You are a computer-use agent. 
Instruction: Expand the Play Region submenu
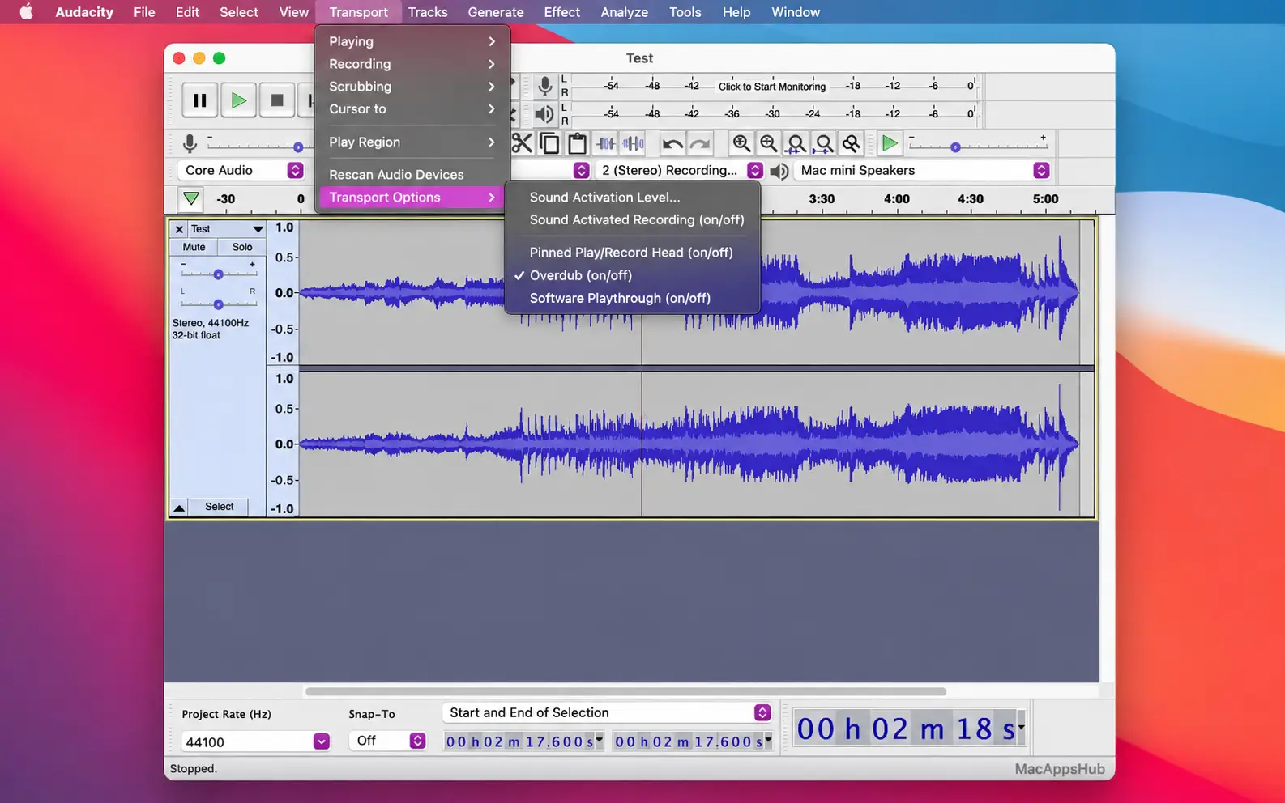point(412,142)
